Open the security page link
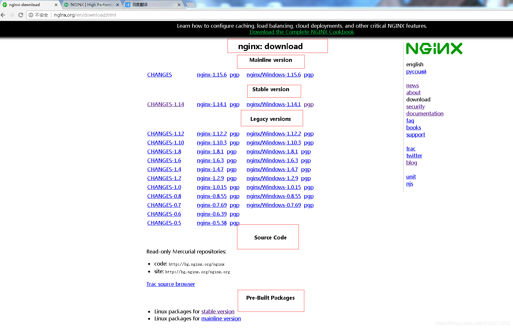Viewport: 513px width, 329px height. pos(415,106)
